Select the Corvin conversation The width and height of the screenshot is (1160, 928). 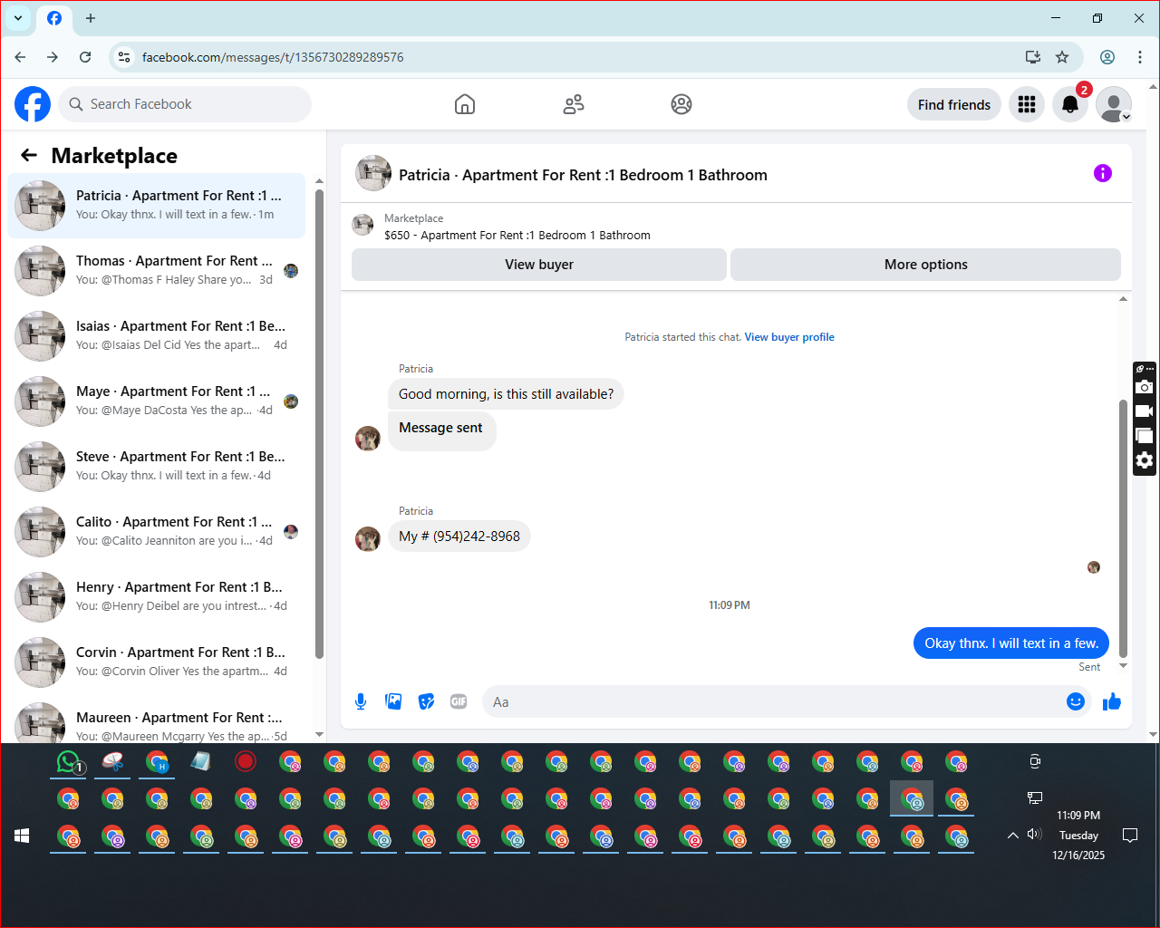(x=157, y=662)
